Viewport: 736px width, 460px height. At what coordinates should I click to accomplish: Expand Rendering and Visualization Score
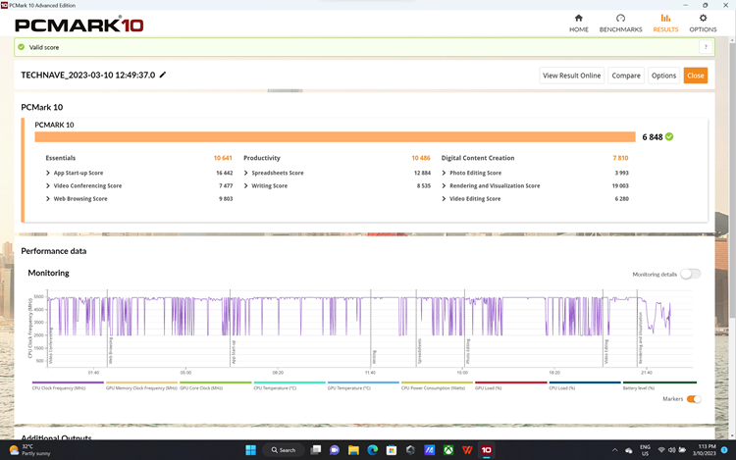tap(444, 185)
